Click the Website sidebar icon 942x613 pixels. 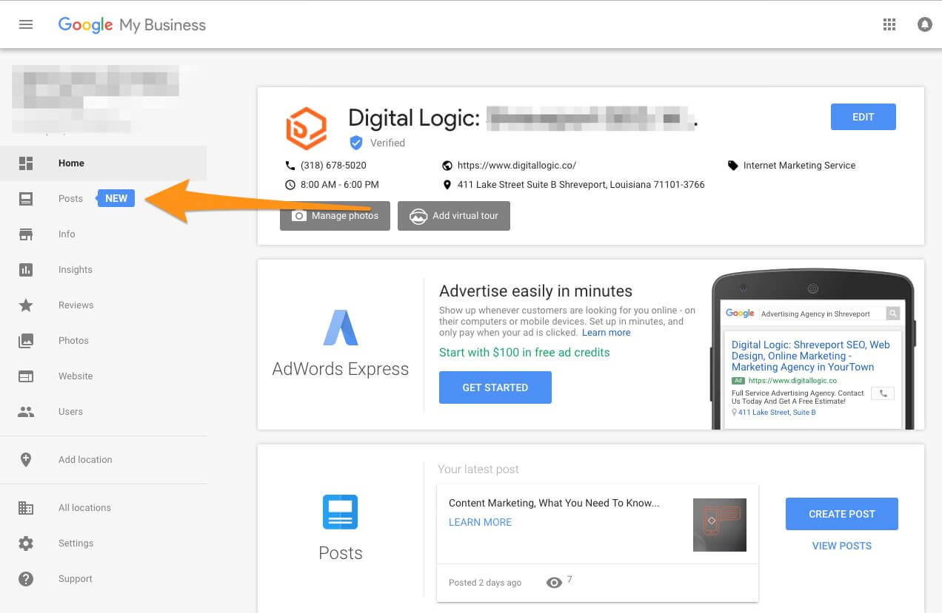pyautogui.click(x=26, y=376)
